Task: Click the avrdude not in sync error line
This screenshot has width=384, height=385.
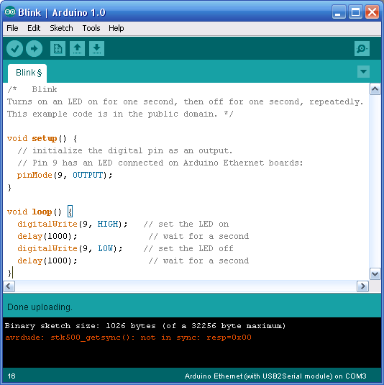Action: pyautogui.click(x=128, y=338)
